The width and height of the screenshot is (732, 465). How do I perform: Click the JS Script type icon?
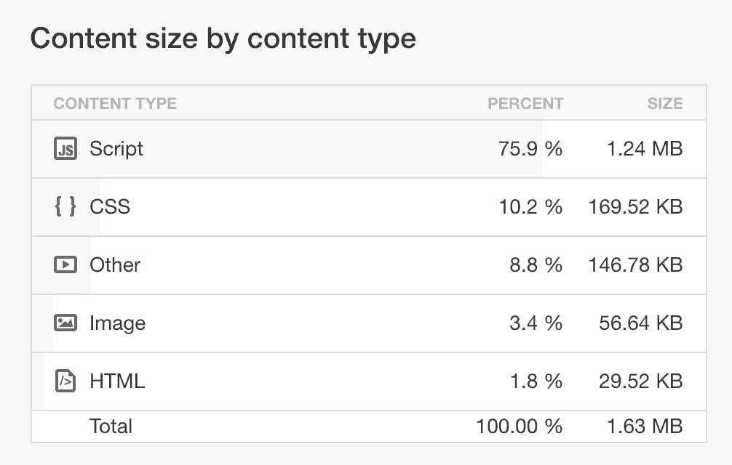click(65, 149)
